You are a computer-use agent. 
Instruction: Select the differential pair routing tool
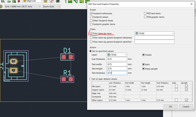76,1
